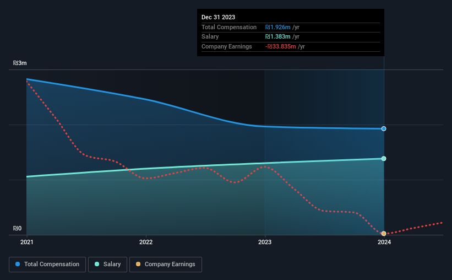The width and height of the screenshot is (452, 280).
Task: Click the ₪3m y-axis label
Action: pyautogui.click(x=20, y=63)
